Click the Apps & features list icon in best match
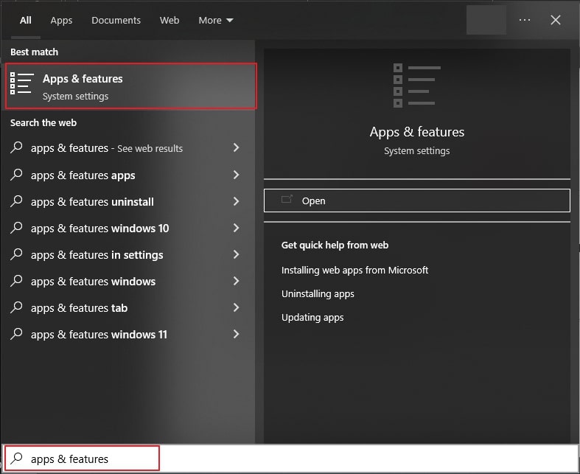580x474 pixels. 22,83
